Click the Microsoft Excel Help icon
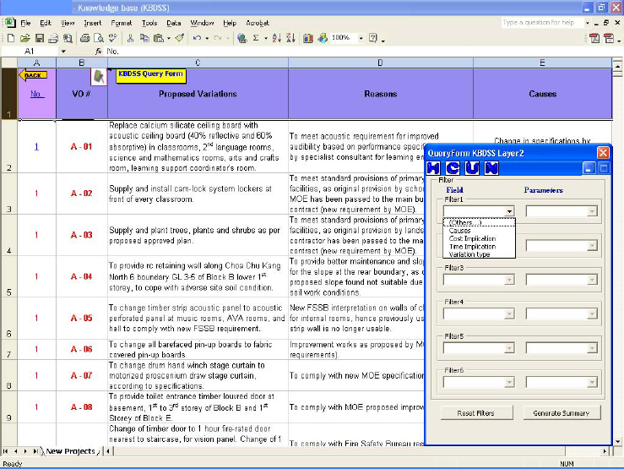This screenshot has height=469, width=624. click(373, 38)
